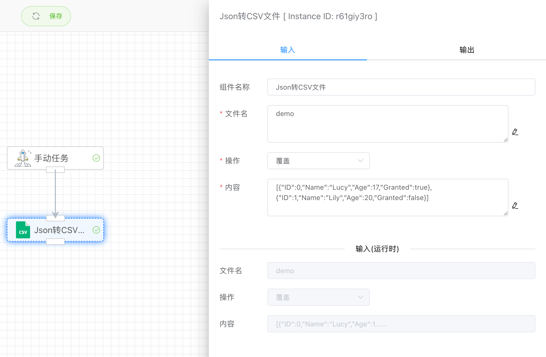Click the rocket icon on the 手动任务 node
Viewport: 546px width, 357px height.
[23, 158]
